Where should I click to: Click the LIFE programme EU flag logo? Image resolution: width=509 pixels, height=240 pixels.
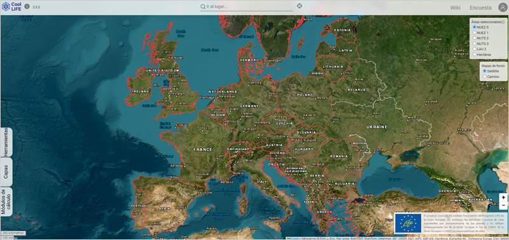(408, 223)
